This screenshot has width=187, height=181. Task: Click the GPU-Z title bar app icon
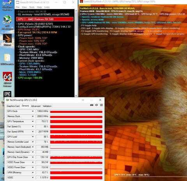click(7, 100)
